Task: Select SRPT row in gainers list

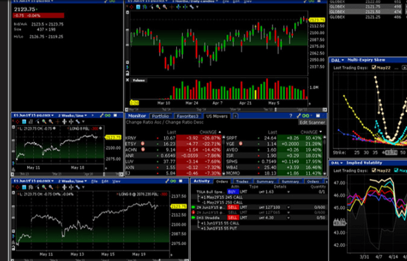Action: point(274,138)
